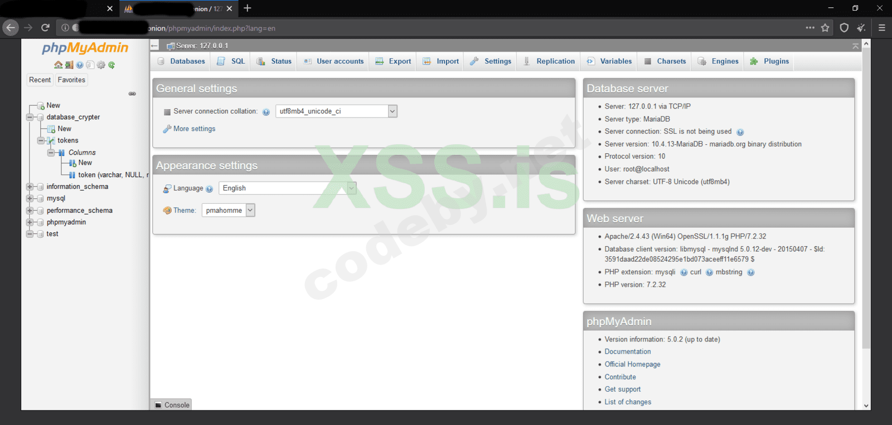Click the link with main panel chain icon
Image resolution: width=892 pixels, height=425 pixels.
[x=132, y=94]
